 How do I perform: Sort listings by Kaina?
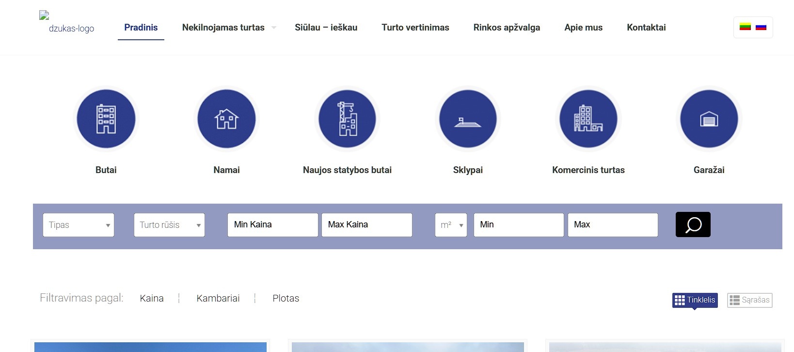(x=152, y=298)
